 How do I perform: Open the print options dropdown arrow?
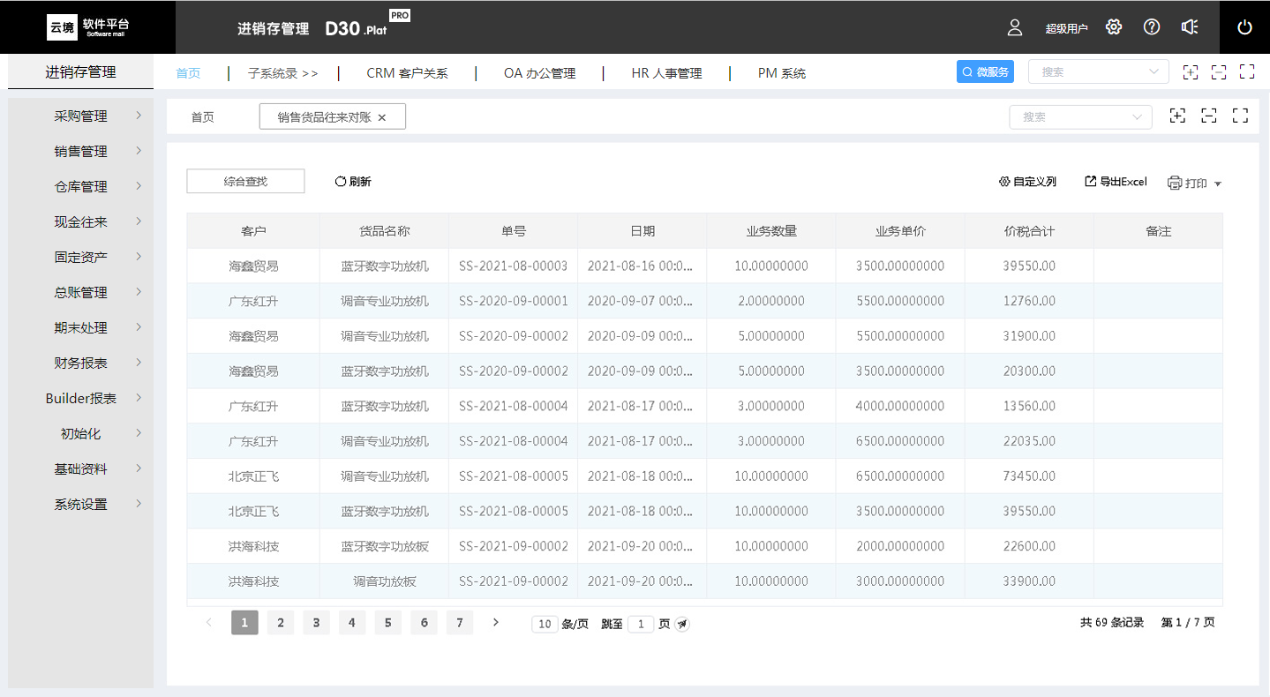(x=1218, y=184)
